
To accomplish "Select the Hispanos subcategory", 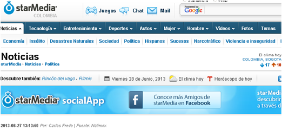I will [x=155, y=41].
